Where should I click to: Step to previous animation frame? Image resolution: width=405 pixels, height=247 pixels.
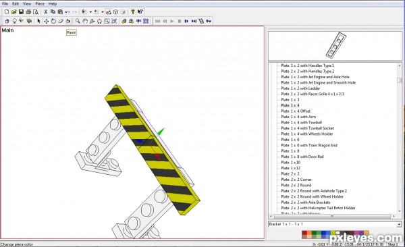click(165, 21)
